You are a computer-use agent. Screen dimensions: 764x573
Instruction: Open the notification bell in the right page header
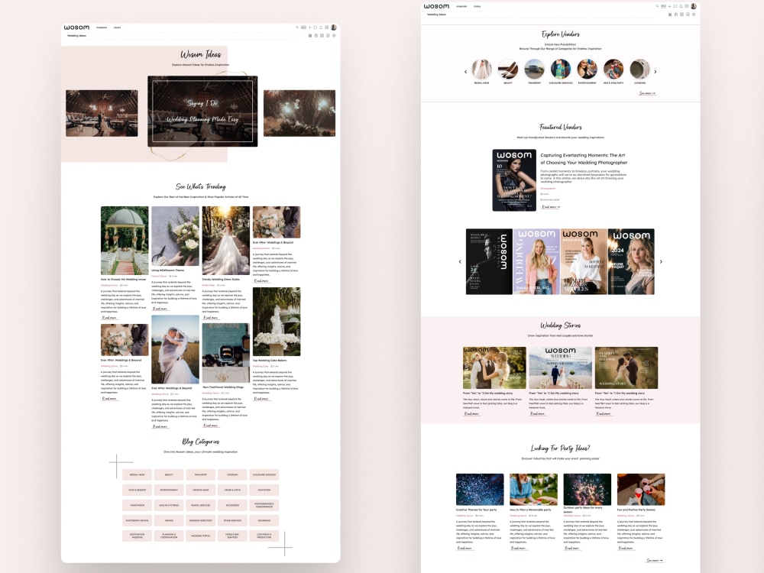pos(681,6)
